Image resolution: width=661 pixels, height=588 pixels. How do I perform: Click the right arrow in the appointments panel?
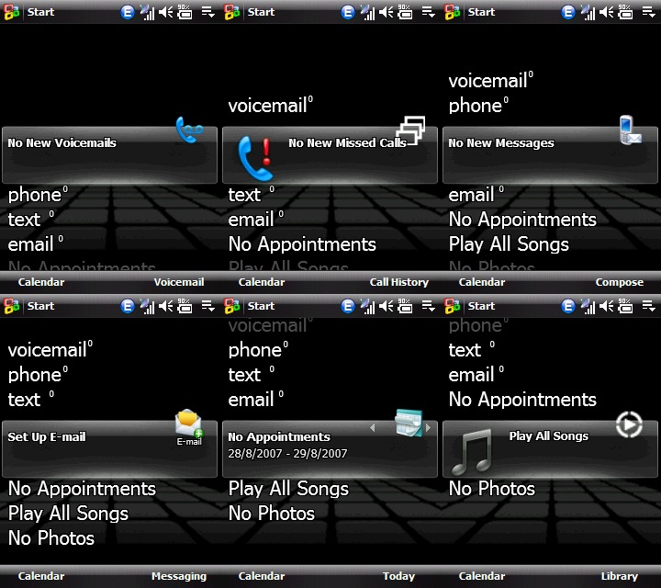pyautogui.click(x=428, y=427)
